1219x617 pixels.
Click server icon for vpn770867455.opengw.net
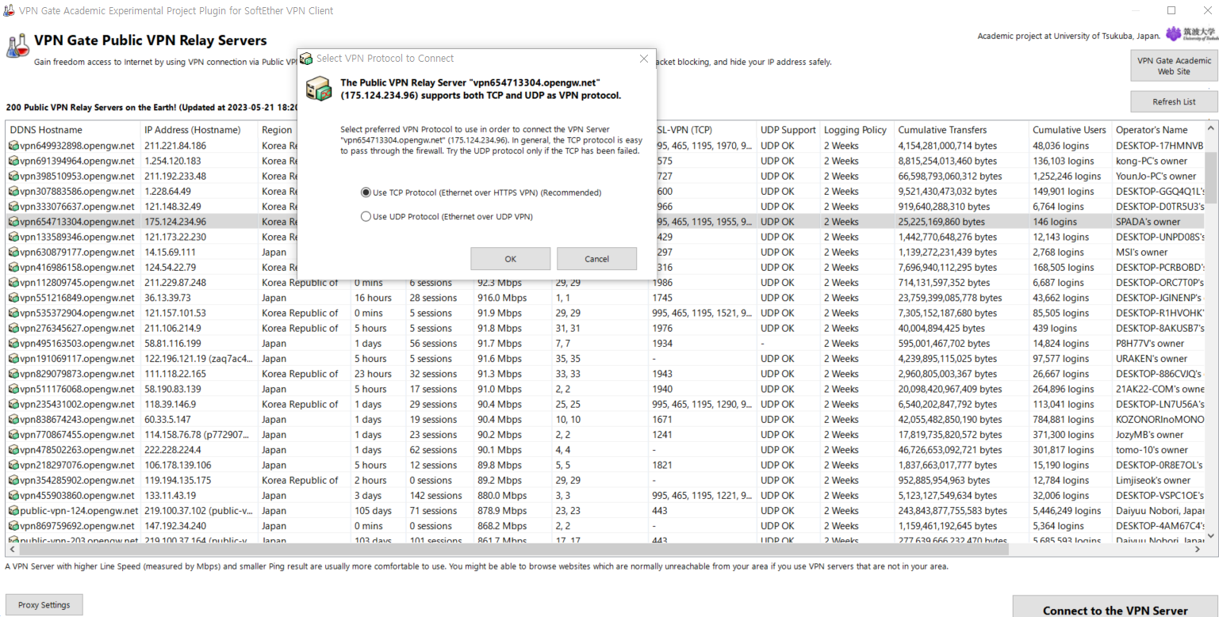(13, 435)
